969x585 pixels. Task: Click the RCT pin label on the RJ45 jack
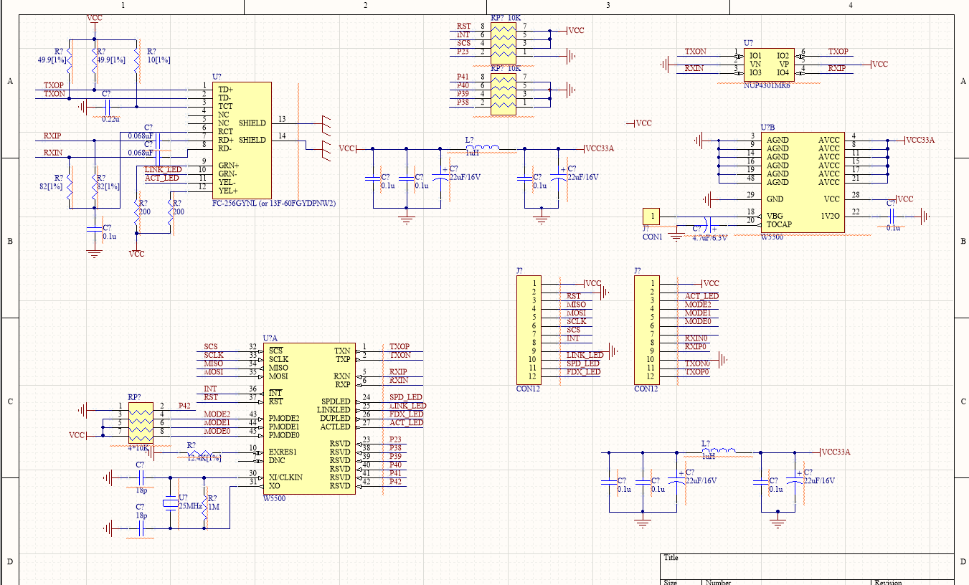click(225, 131)
